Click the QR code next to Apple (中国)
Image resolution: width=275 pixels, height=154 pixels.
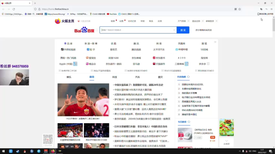click(x=75, y=64)
